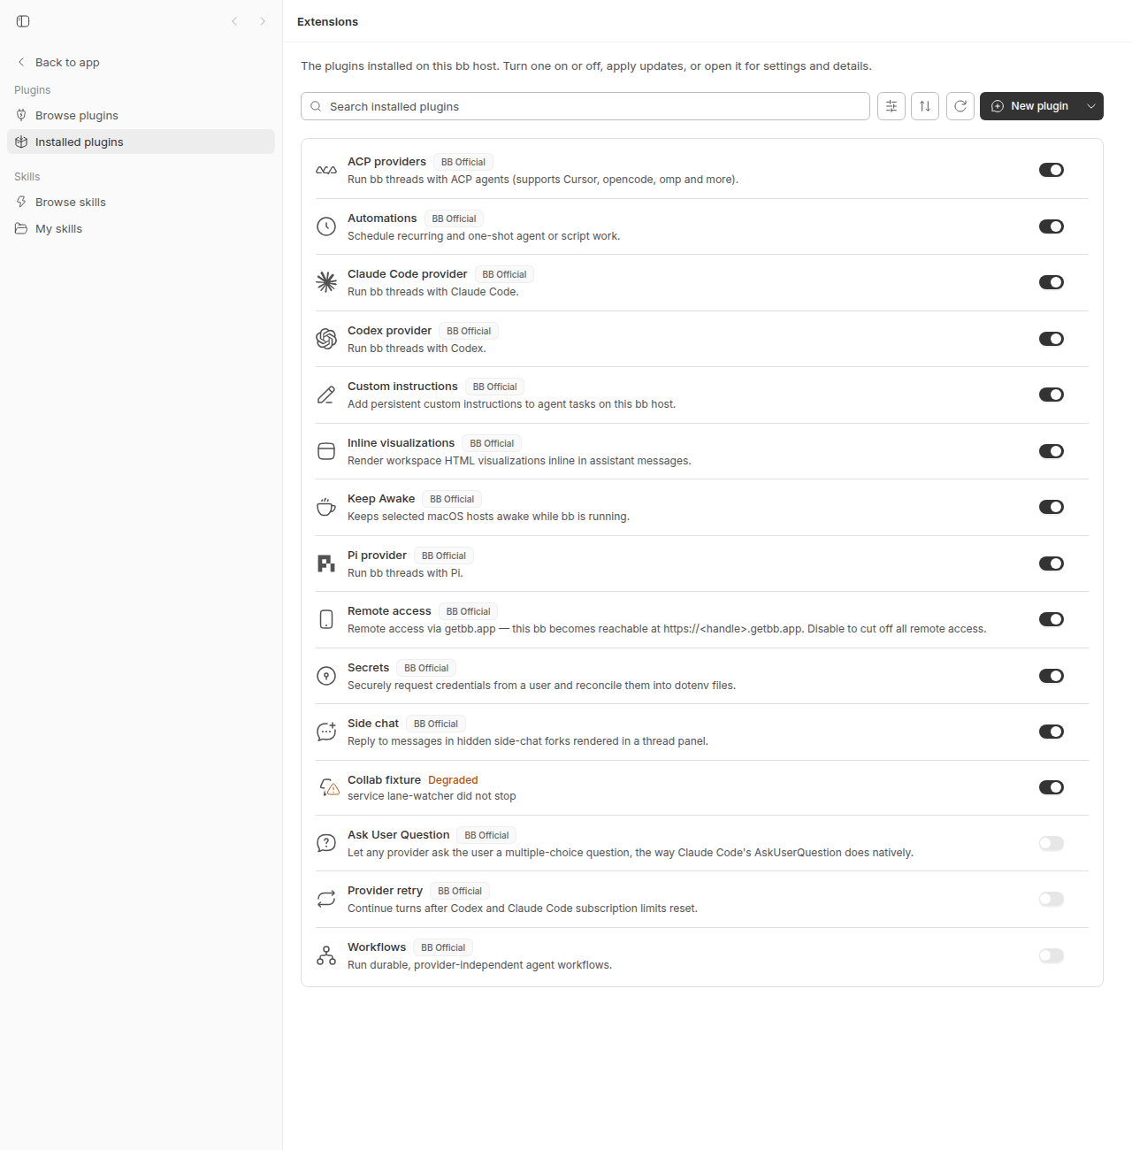
Task: Refresh the installed plugins list
Action: click(x=960, y=106)
